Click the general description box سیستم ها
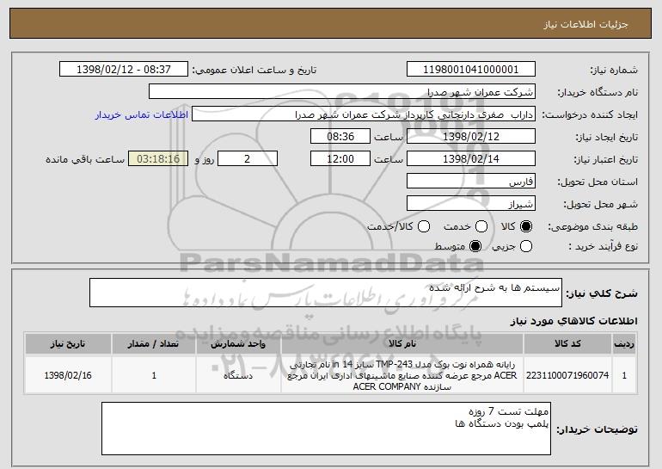 [x=326, y=293]
